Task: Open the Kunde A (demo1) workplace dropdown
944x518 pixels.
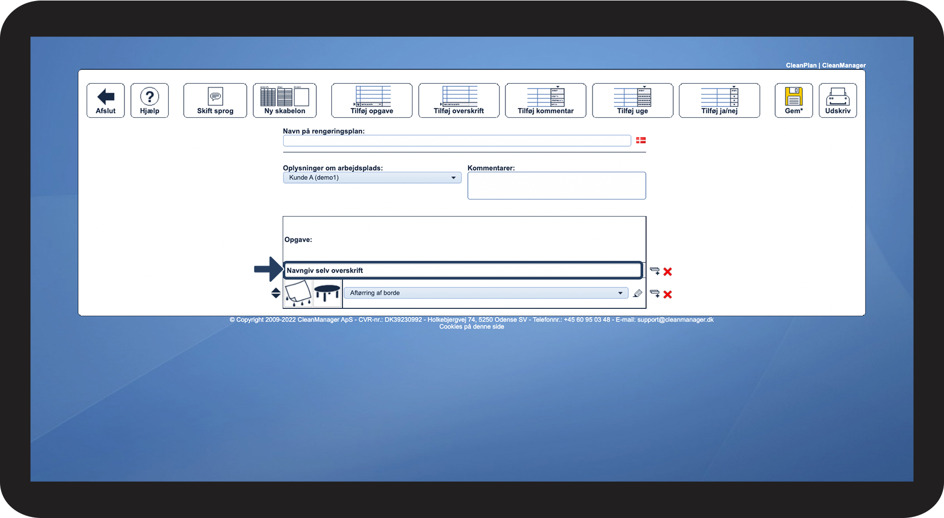Action: [372, 178]
